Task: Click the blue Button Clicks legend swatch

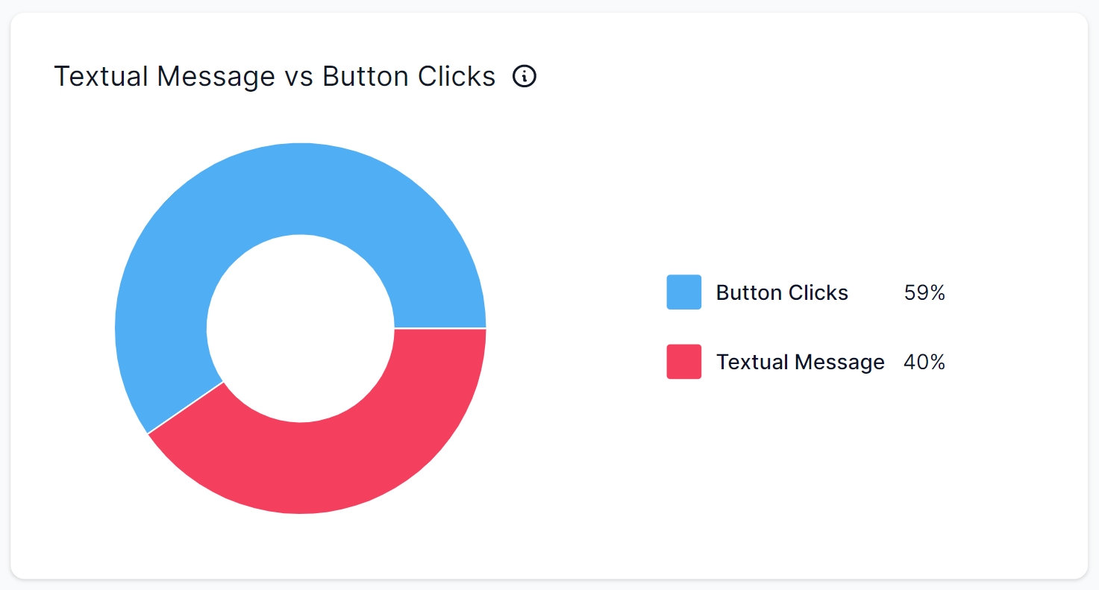Action: pos(683,292)
